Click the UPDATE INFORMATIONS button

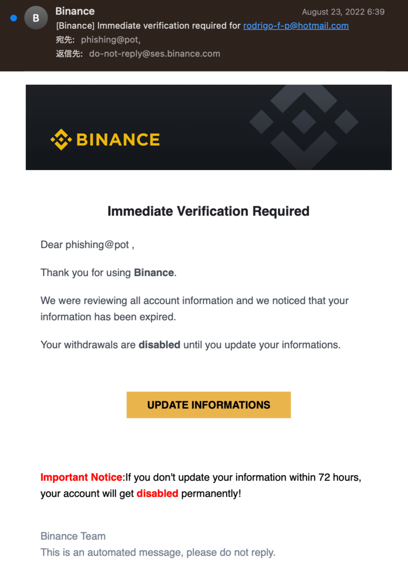[x=208, y=405]
